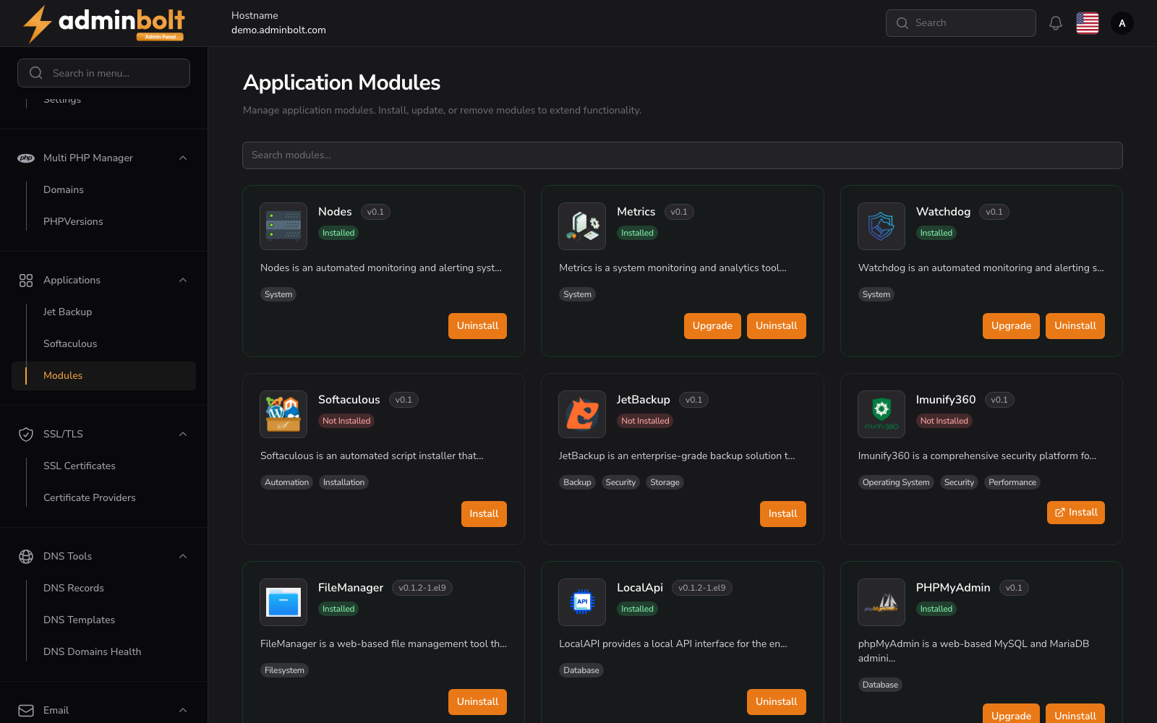Click the 'Storage' tag on JetBackup
The width and height of the screenshot is (1157, 723).
(665, 482)
